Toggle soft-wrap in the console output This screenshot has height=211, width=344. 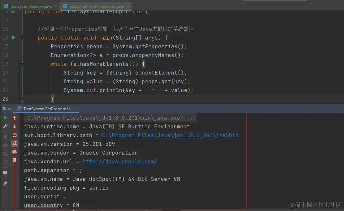pos(15,135)
